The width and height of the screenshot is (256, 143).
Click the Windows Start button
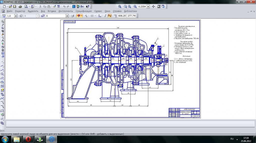tap(5, 139)
